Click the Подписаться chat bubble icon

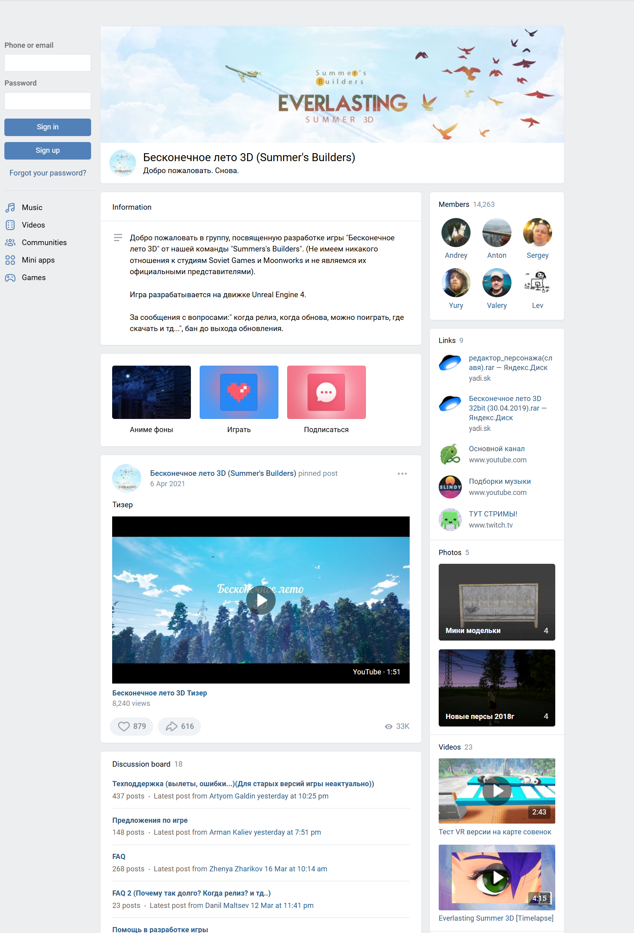click(326, 392)
